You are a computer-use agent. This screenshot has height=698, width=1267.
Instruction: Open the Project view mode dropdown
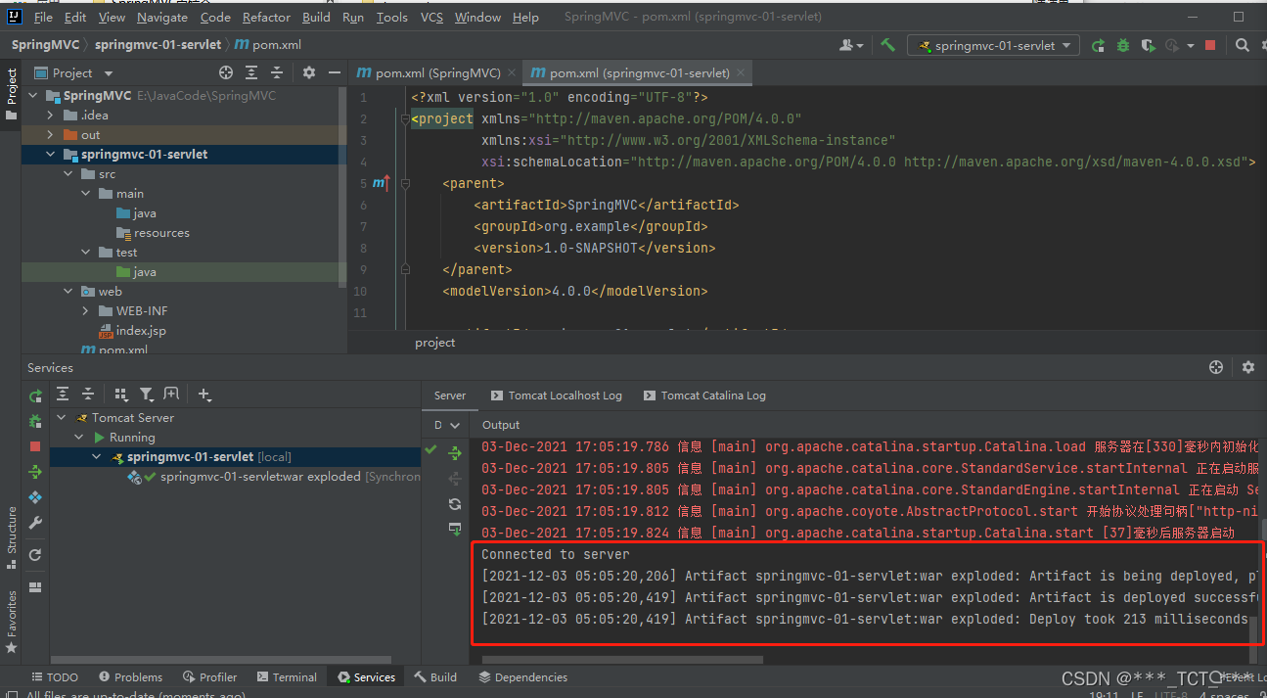pyautogui.click(x=109, y=73)
